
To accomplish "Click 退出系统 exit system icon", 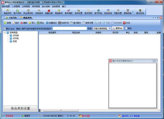I will pos(140,11).
